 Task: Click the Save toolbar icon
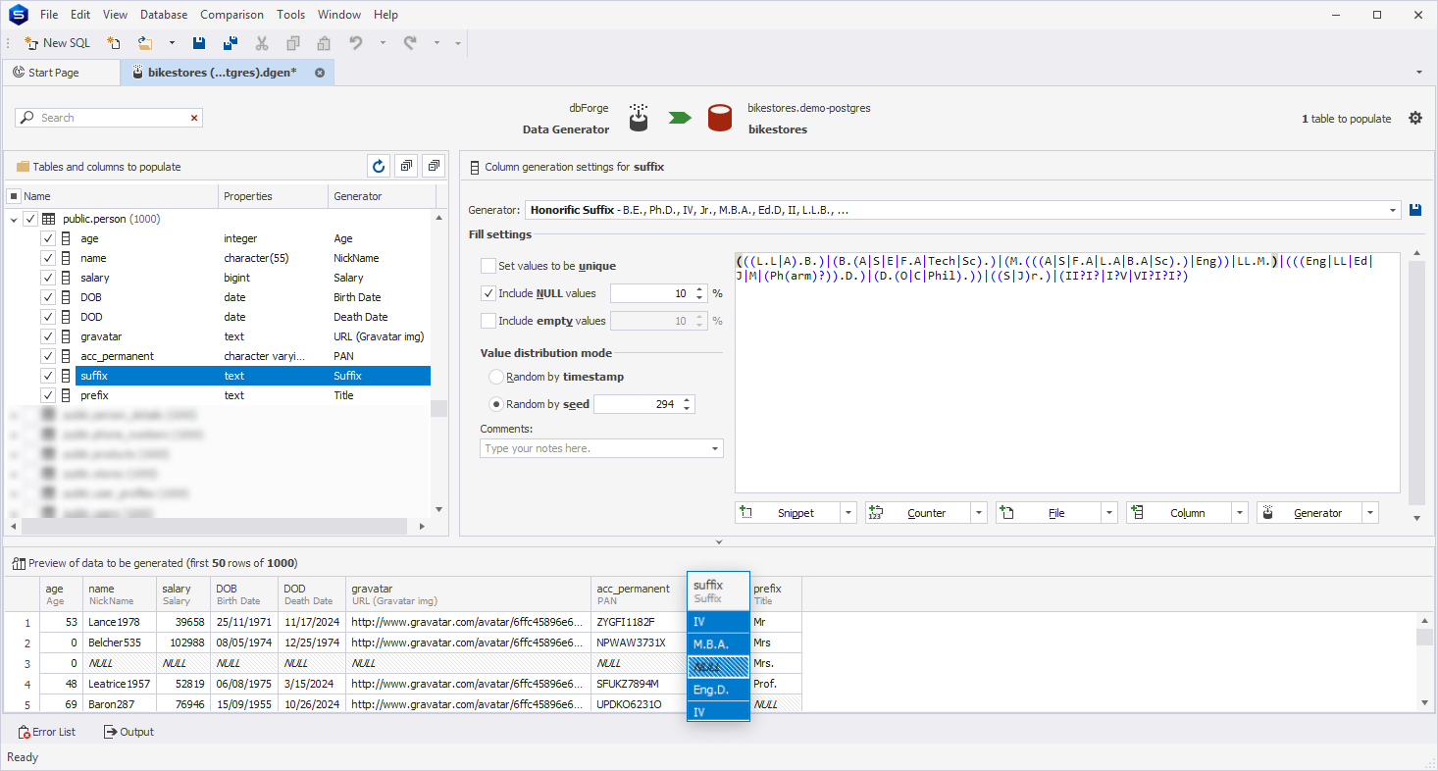click(x=199, y=43)
